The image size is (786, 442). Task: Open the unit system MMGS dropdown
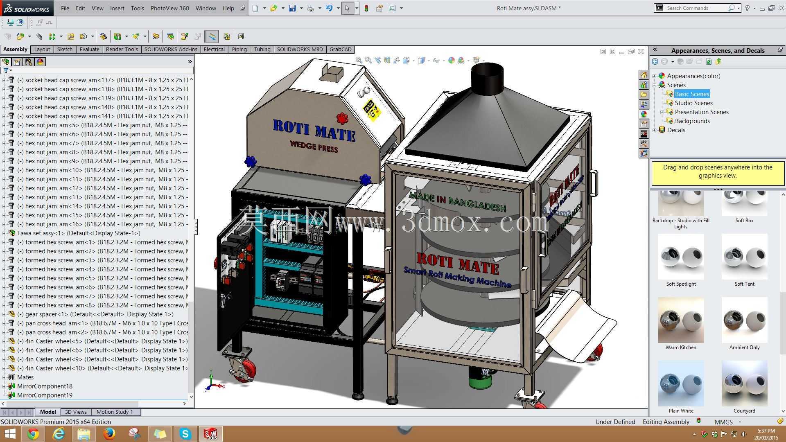point(740,422)
